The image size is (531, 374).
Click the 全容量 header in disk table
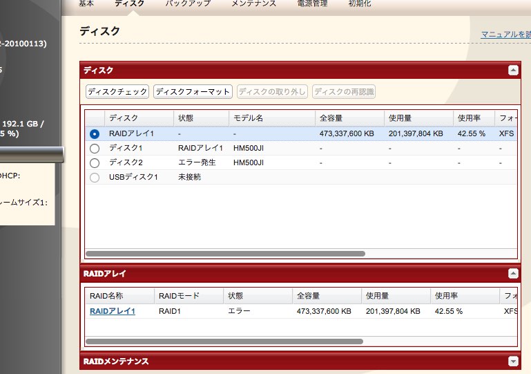click(x=349, y=118)
